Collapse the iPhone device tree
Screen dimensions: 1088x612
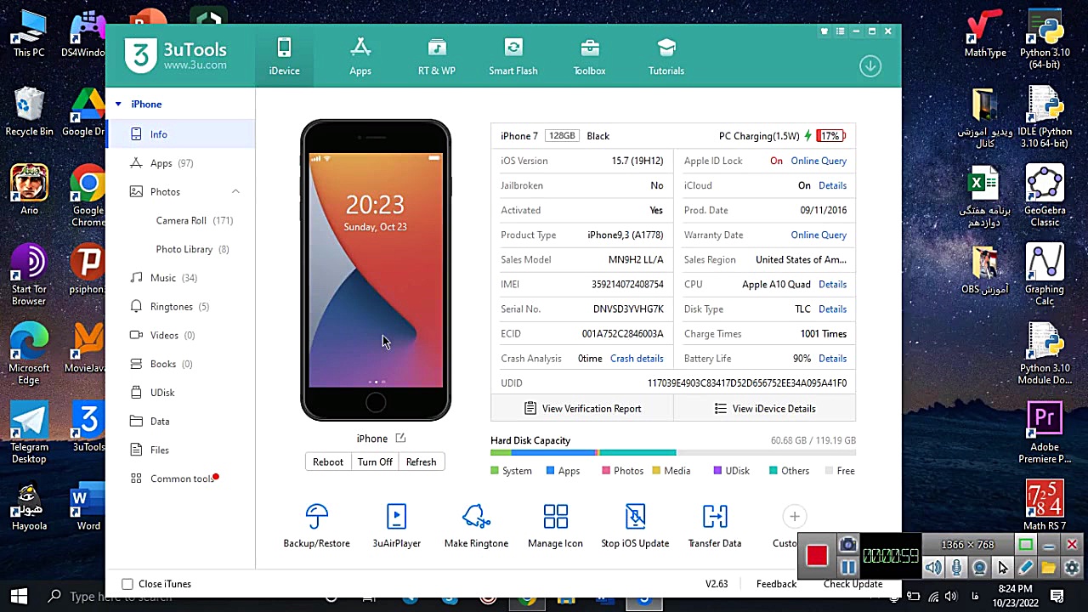pyautogui.click(x=118, y=105)
